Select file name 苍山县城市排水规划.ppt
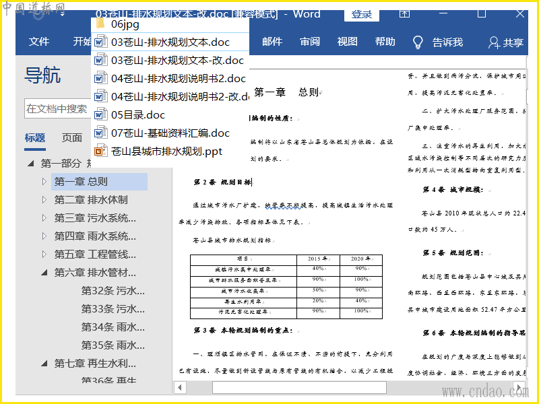 pyautogui.click(x=166, y=151)
